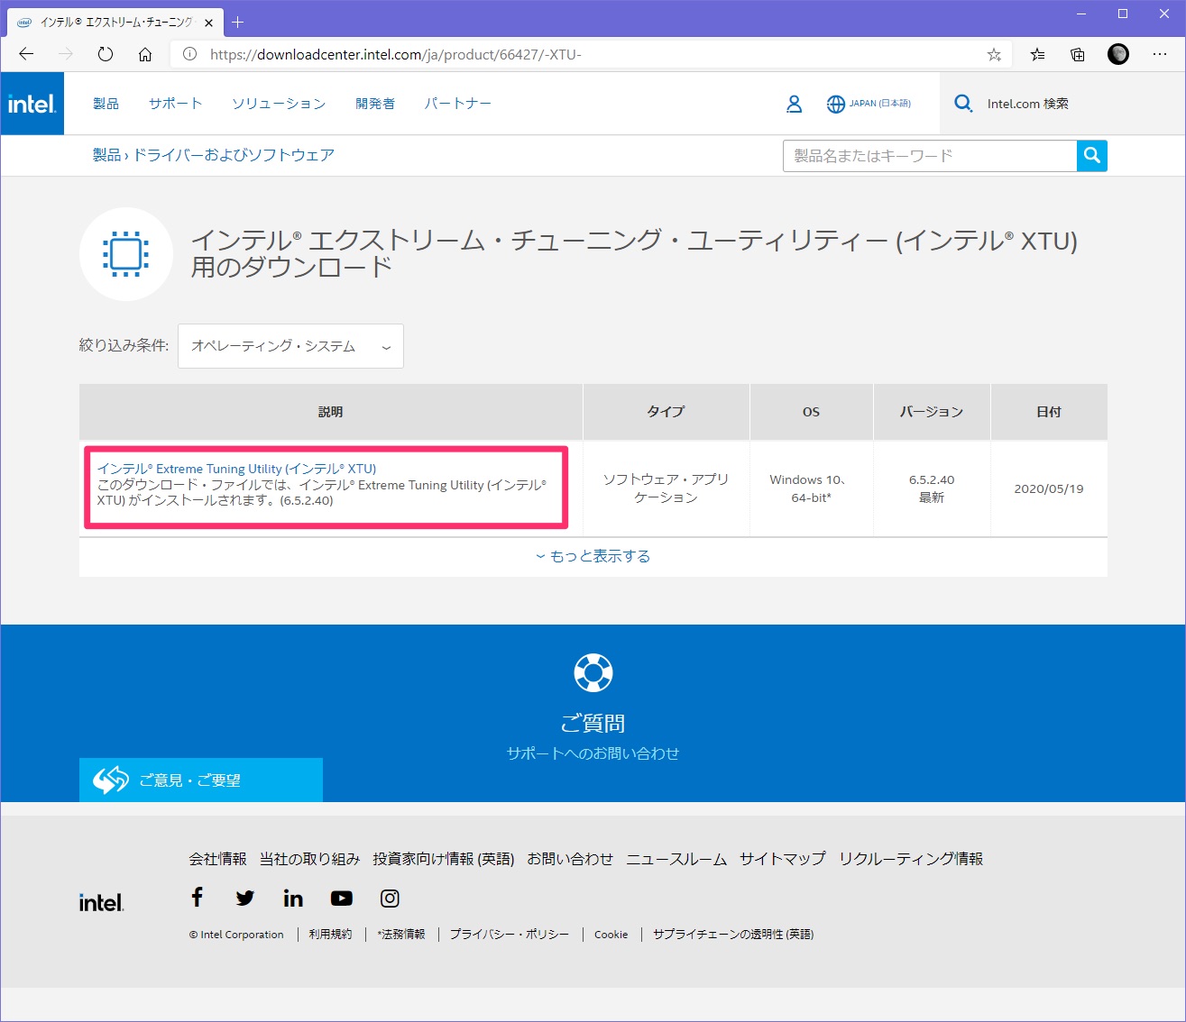Click the Intel.com search magnifier icon

click(963, 104)
